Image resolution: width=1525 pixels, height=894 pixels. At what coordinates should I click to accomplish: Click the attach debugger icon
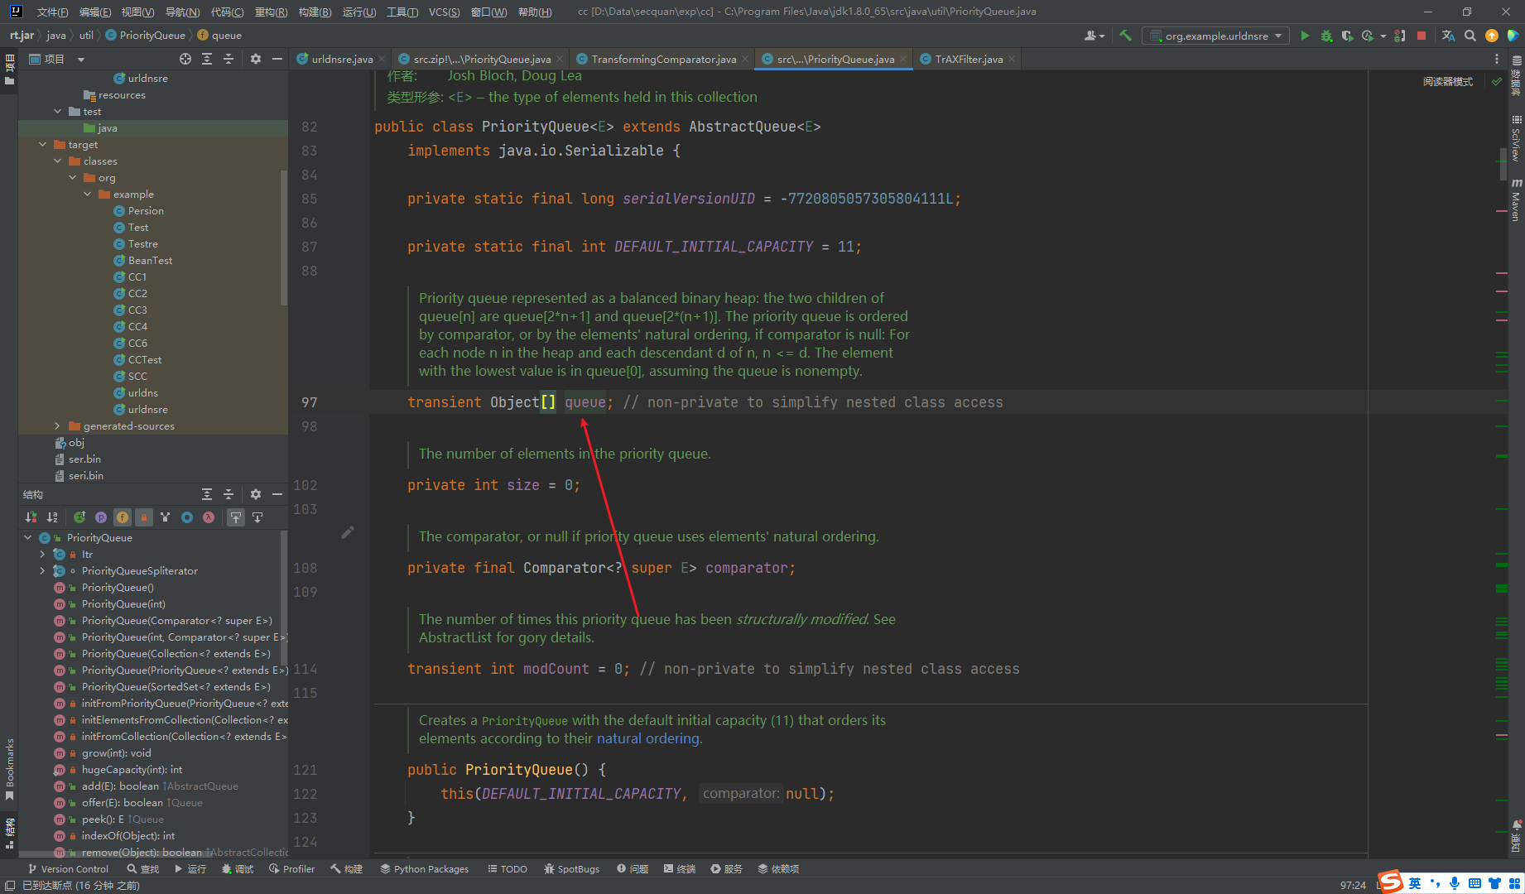[x=1400, y=36]
